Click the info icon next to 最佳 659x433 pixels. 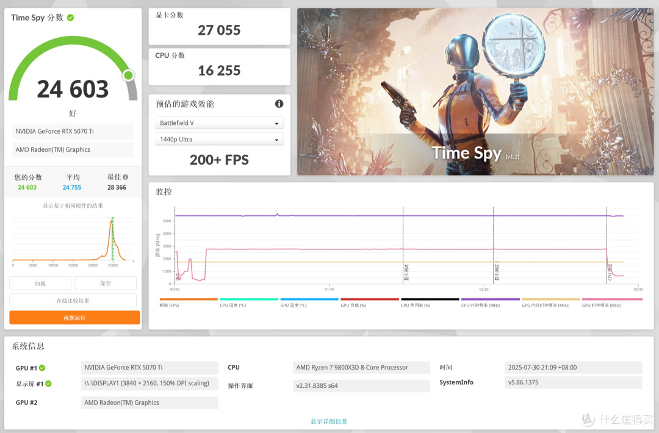point(126,177)
